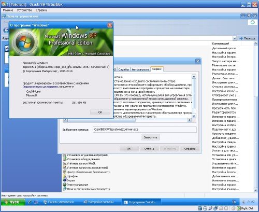Click horizontal scroll right arrow in tools list
The image size is (259, 212).
point(190,120)
